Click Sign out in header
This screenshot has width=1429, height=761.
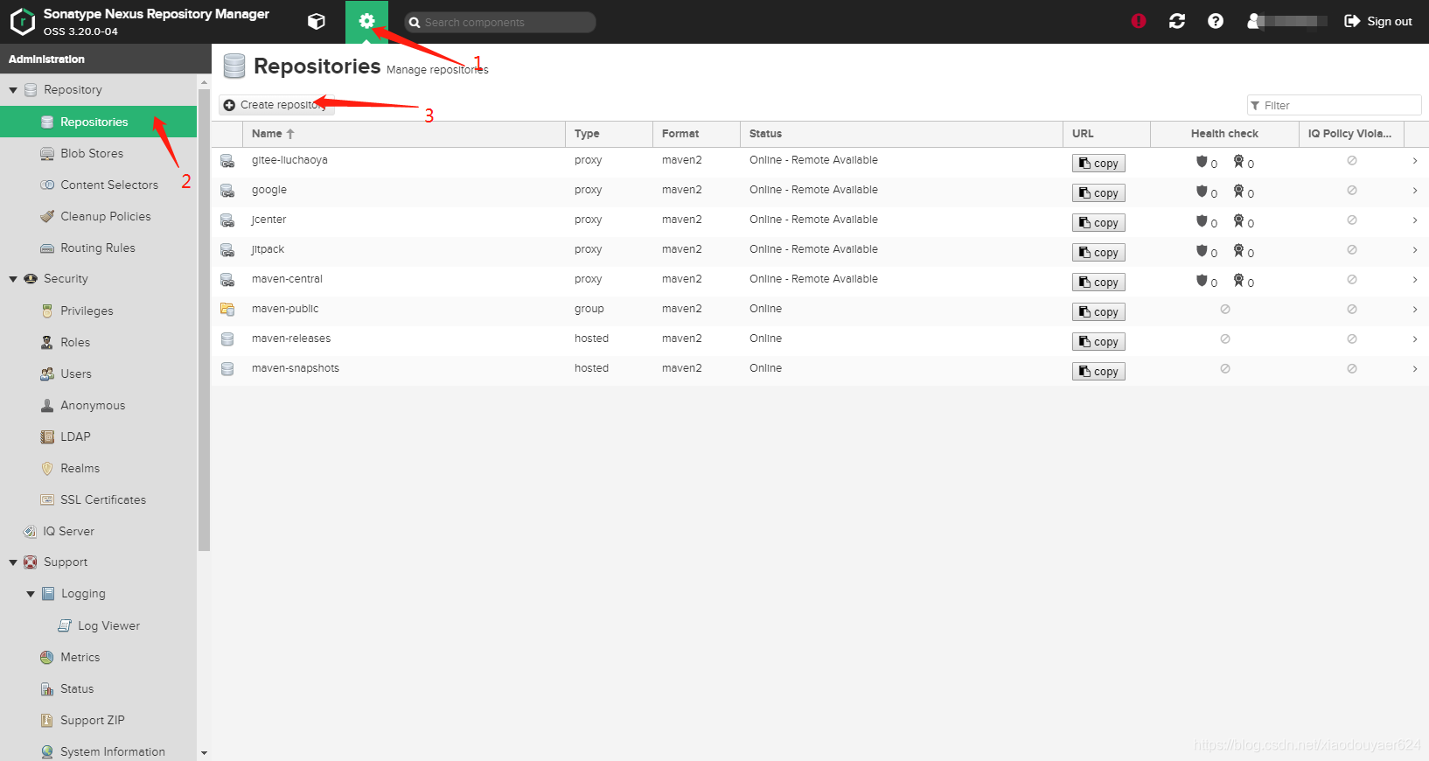1378,21
